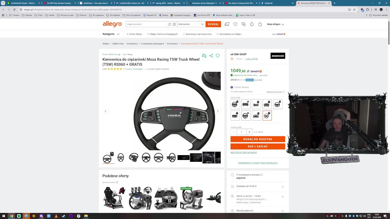
Task: Click info icon beside Przewidywana dostawa
Action: [261, 175]
